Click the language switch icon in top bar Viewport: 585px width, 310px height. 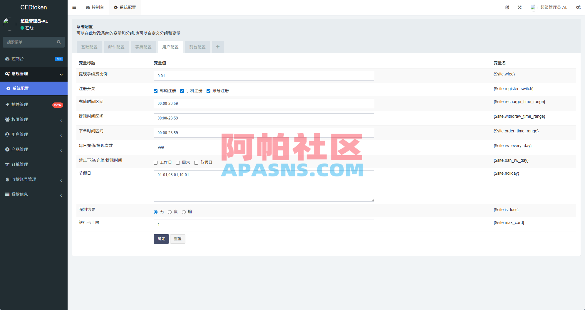[507, 7]
